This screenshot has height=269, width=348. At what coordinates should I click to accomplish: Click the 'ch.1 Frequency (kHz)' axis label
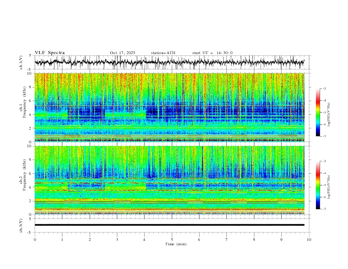tap(23, 102)
